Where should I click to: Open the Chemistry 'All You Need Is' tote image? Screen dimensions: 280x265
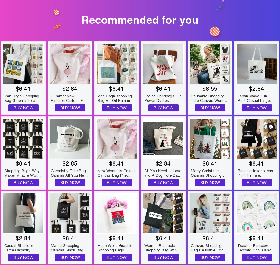pyautogui.click(x=70, y=139)
